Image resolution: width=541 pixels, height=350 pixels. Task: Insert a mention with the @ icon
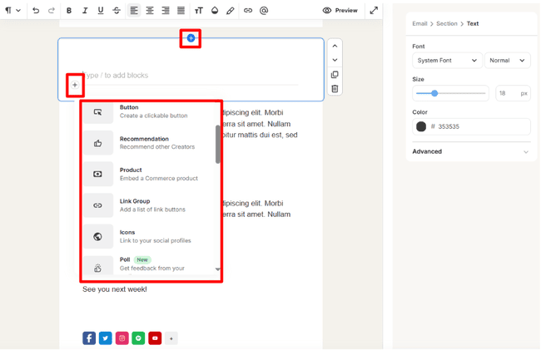(264, 11)
